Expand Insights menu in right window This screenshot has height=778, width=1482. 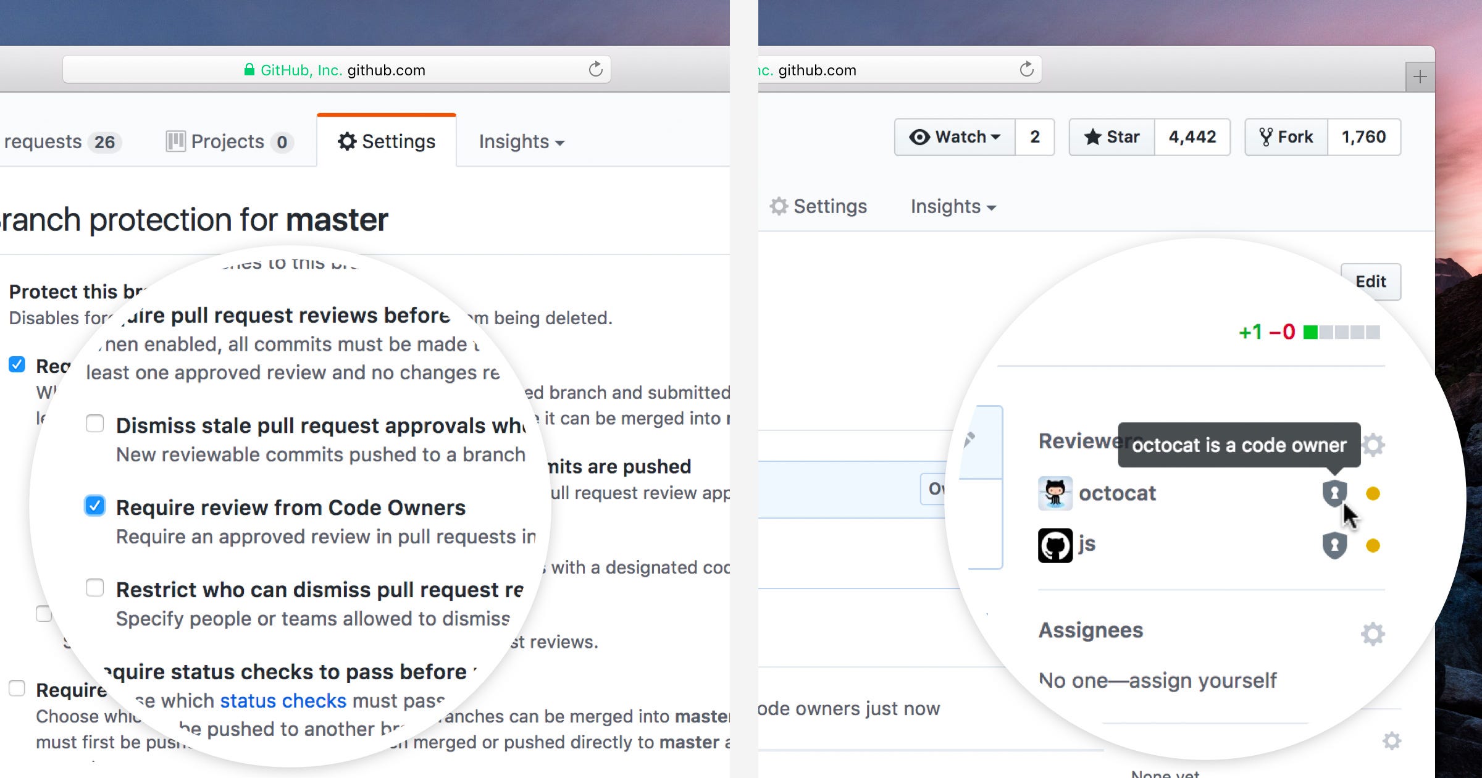pyautogui.click(x=953, y=206)
